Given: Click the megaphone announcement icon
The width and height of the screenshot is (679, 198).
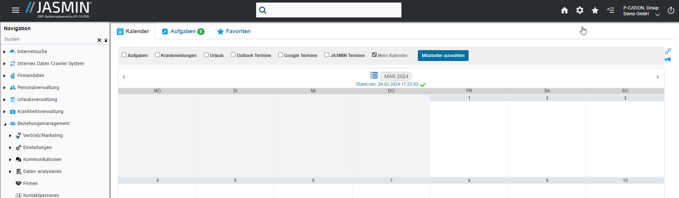Looking at the screenshot, I should click(x=668, y=60).
